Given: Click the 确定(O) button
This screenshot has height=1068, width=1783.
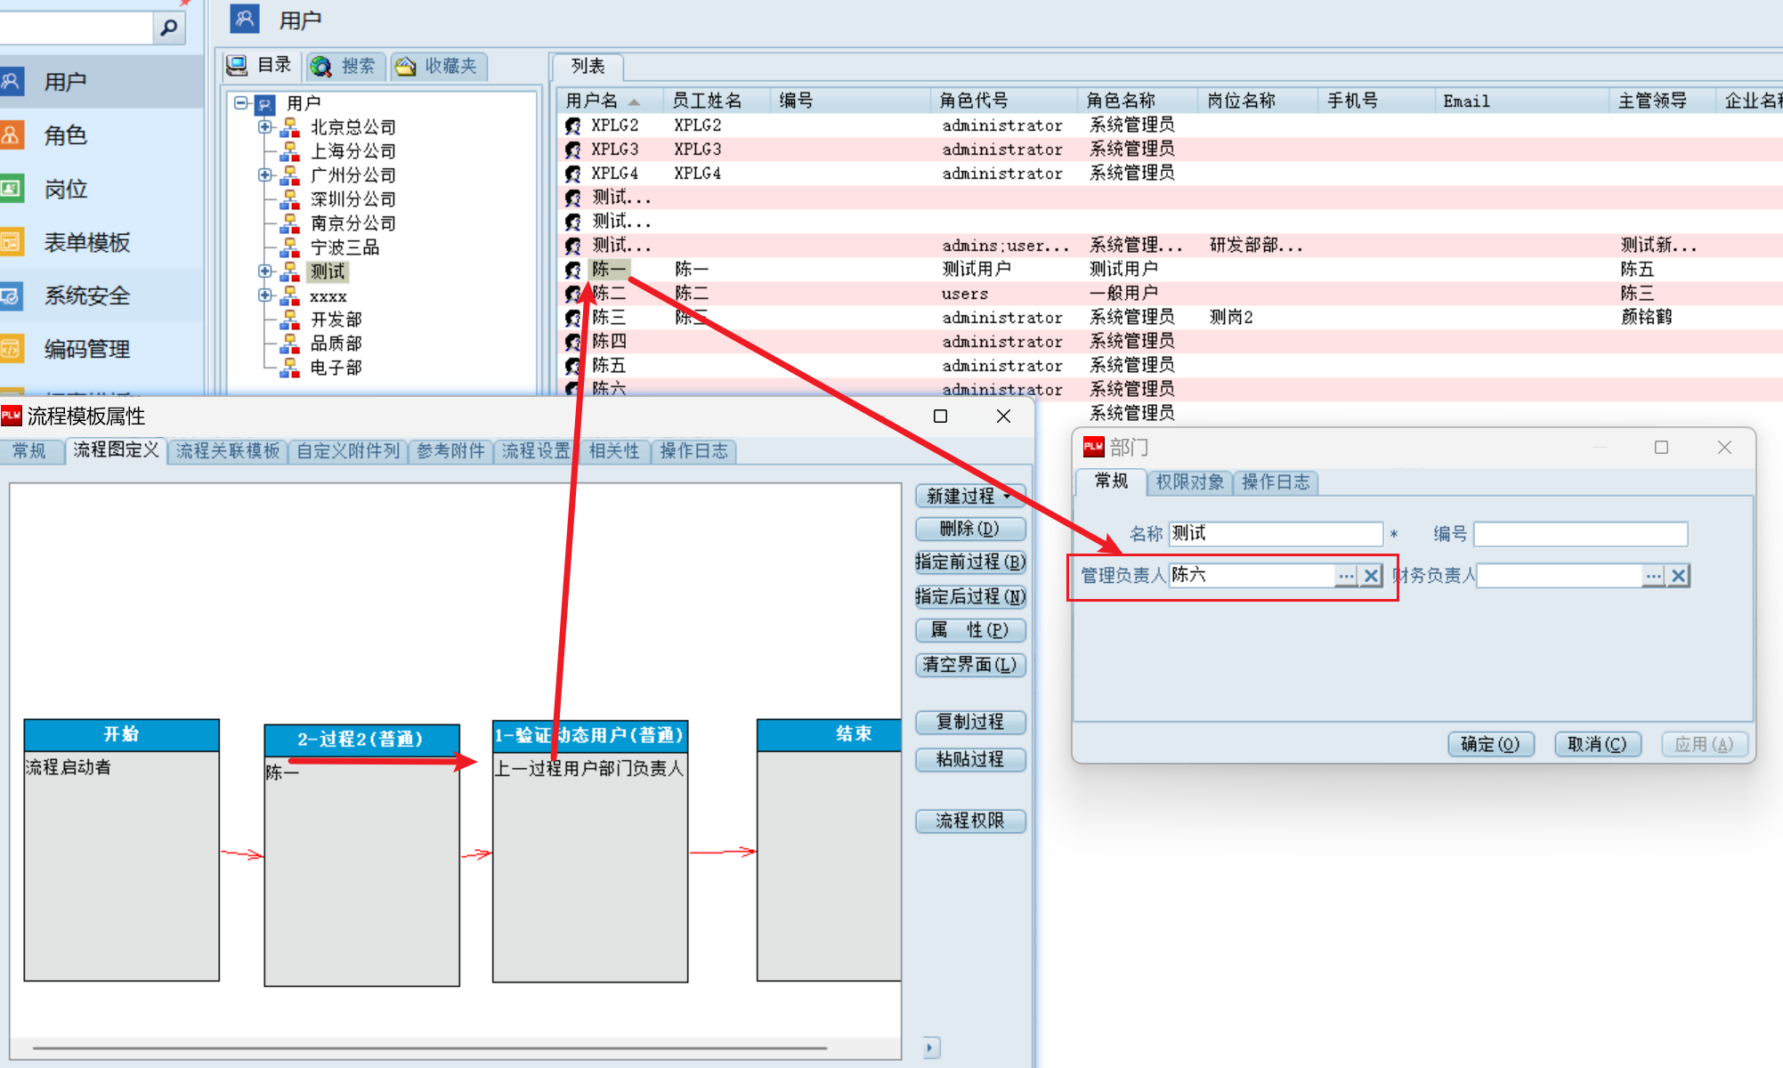Looking at the screenshot, I should pos(1490,744).
